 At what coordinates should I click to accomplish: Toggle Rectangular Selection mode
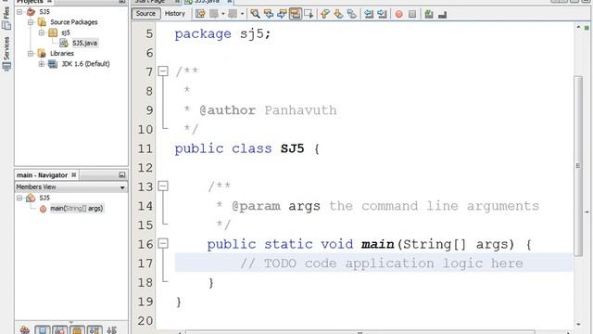point(309,14)
